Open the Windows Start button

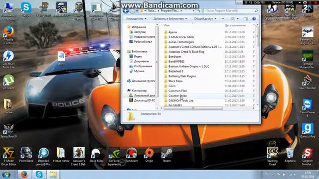(6, 175)
